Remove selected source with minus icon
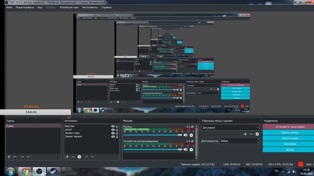The width and height of the screenshot is (314, 176). tap(73, 157)
